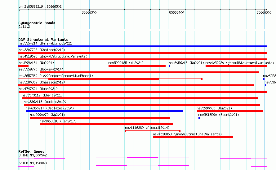276x170 pixels.
Task: Click the red nsv5990080 variant bar
Action: pos(230,111)
